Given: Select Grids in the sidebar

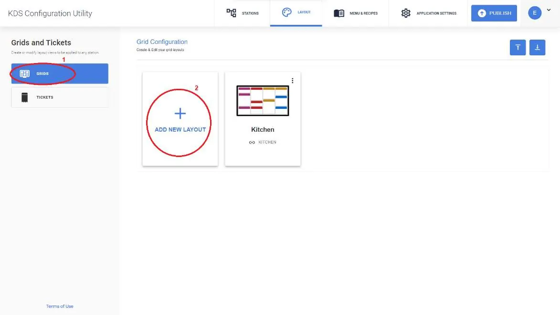Looking at the screenshot, I should 60,73.
